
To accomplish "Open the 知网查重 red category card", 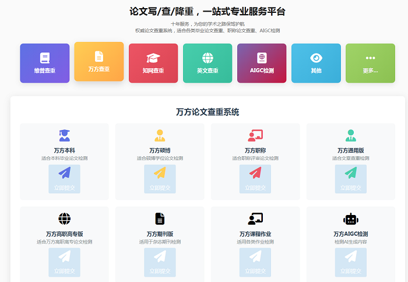I will [153, 63].
